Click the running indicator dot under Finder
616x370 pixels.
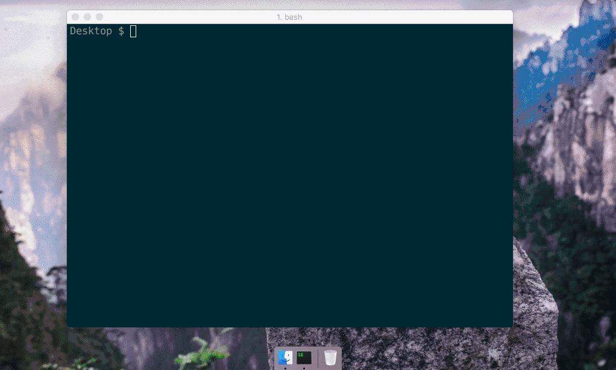[285, 368]
